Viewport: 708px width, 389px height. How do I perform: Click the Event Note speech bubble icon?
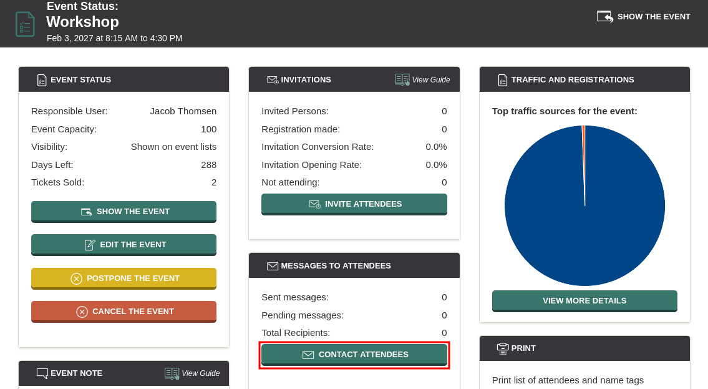pos(42,373)
